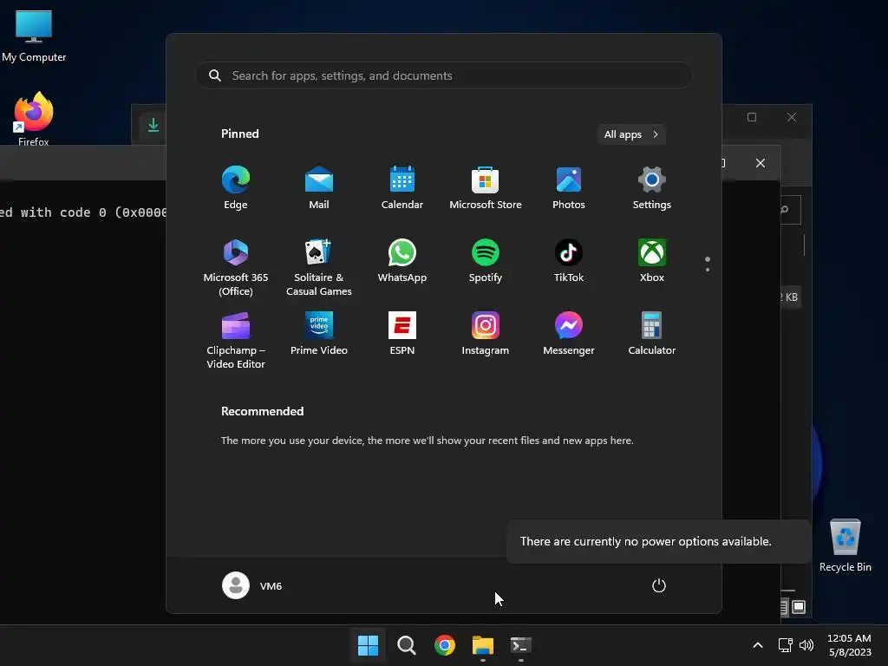888x666 pixels.
Task: Open the WhatsApp pinned app
Action: coord(402,260)
